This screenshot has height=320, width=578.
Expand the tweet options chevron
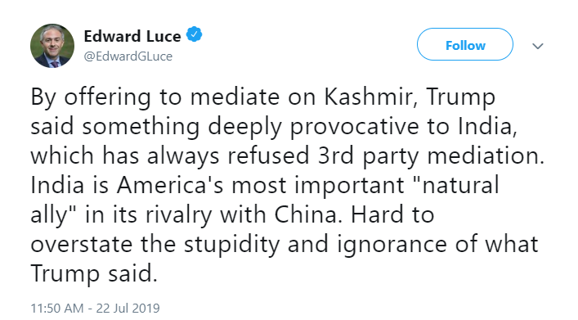pyautogui.click(x=538, y=46)
